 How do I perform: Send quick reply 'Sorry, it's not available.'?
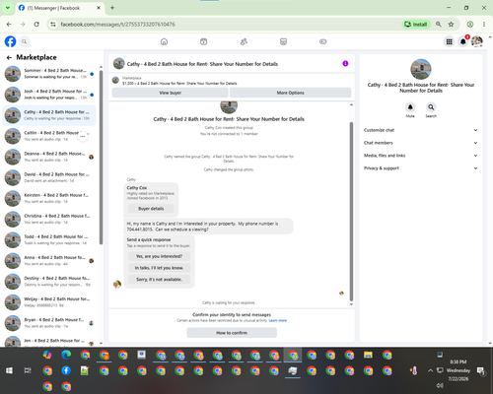(159, 280)
